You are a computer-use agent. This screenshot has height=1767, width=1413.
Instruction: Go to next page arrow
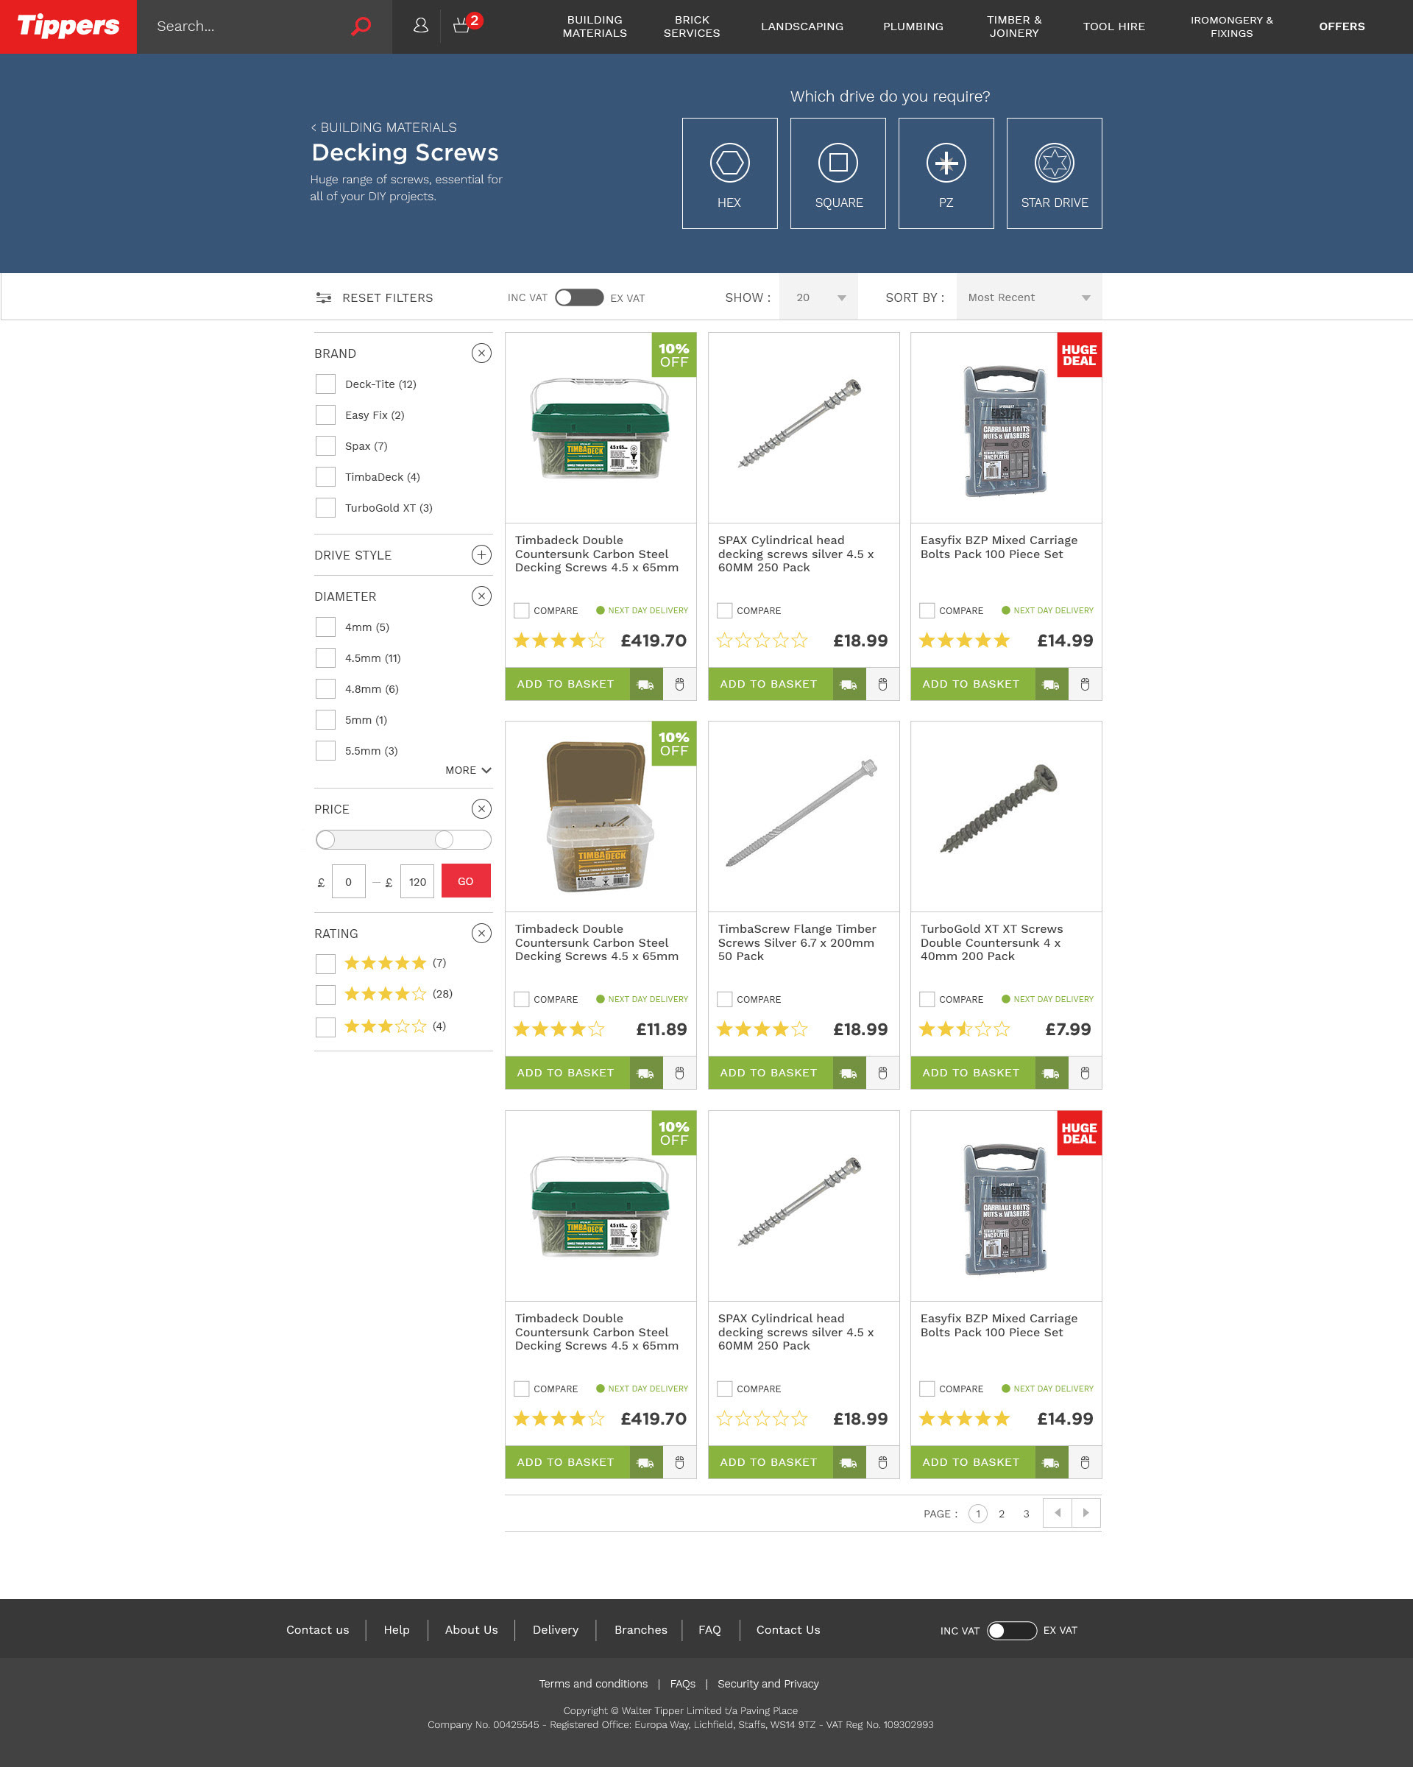tap(1086, 1513)
